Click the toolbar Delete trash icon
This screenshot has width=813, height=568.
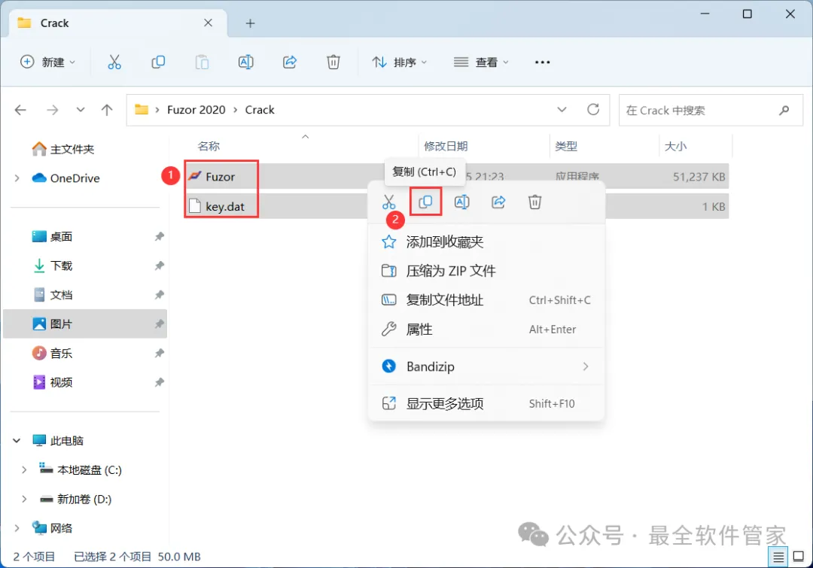click(333, 62)
